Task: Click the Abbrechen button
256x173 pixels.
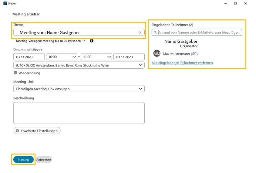Action: coord(44,160)
